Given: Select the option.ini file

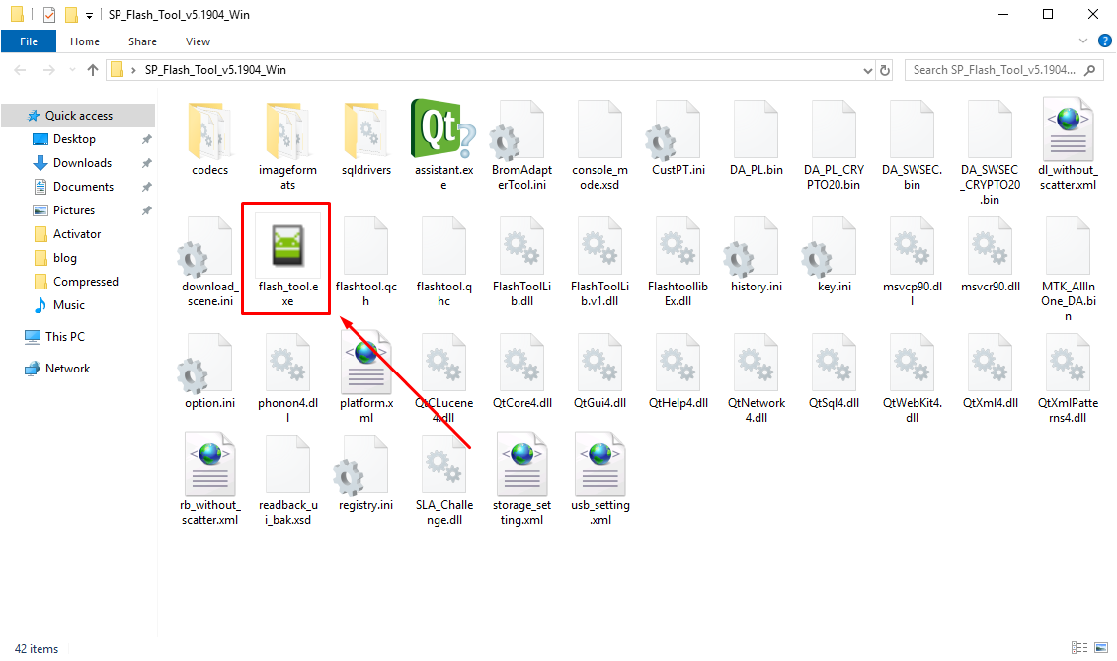Looking at the screenshot, I should coord(209,372).
